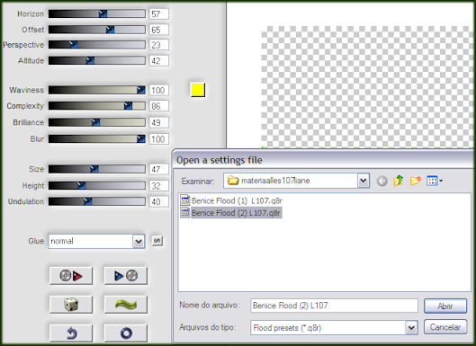Viewport: 476px width, 346px height.
Task: Select file Benice Flood (1) L107.q8r
Action: point(231,200)
